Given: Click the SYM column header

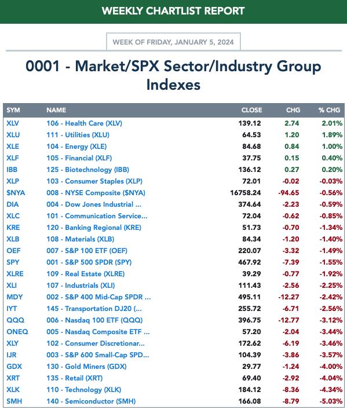Looking at the screenshot, I should pyautogui.click(x=13, y=110).
